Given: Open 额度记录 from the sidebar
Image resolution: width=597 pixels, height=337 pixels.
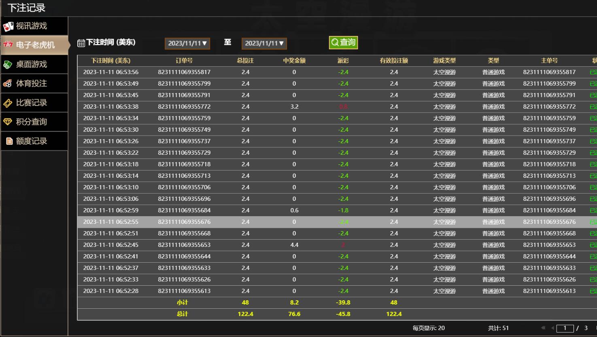Looking at the screenshot, I should tap(34, 141).
